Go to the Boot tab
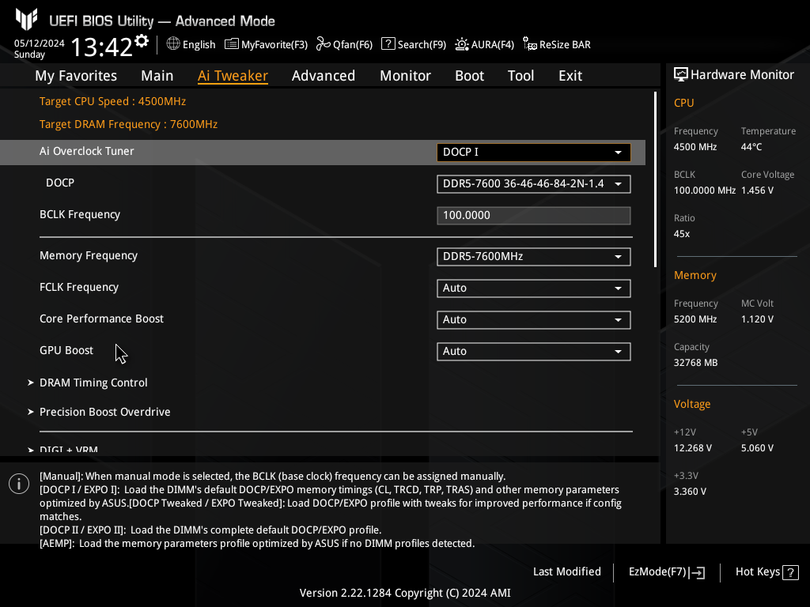810x607 pixels. coord(470,75)
